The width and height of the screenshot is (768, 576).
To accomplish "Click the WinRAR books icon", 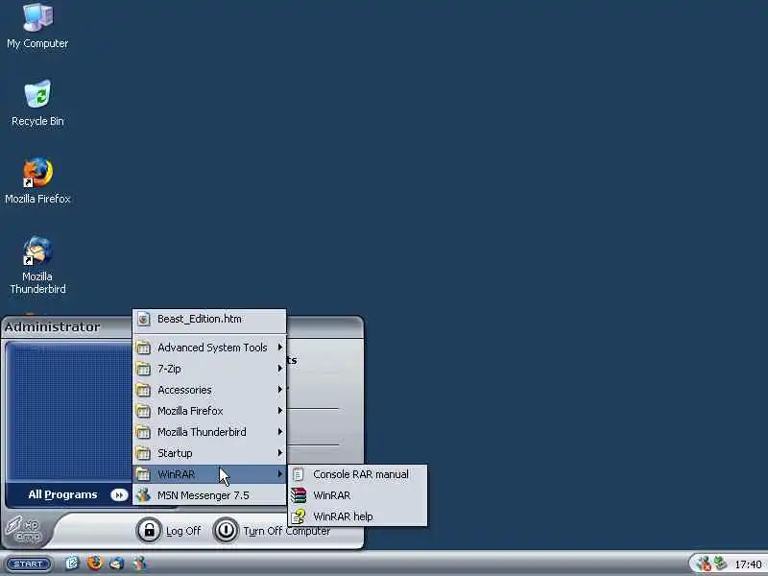I will pyautogui.click(x=299, y=495).
